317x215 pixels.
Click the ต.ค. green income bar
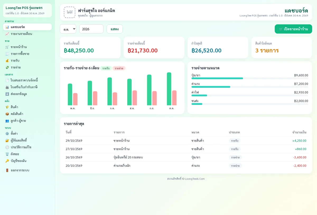click(169, 89)
